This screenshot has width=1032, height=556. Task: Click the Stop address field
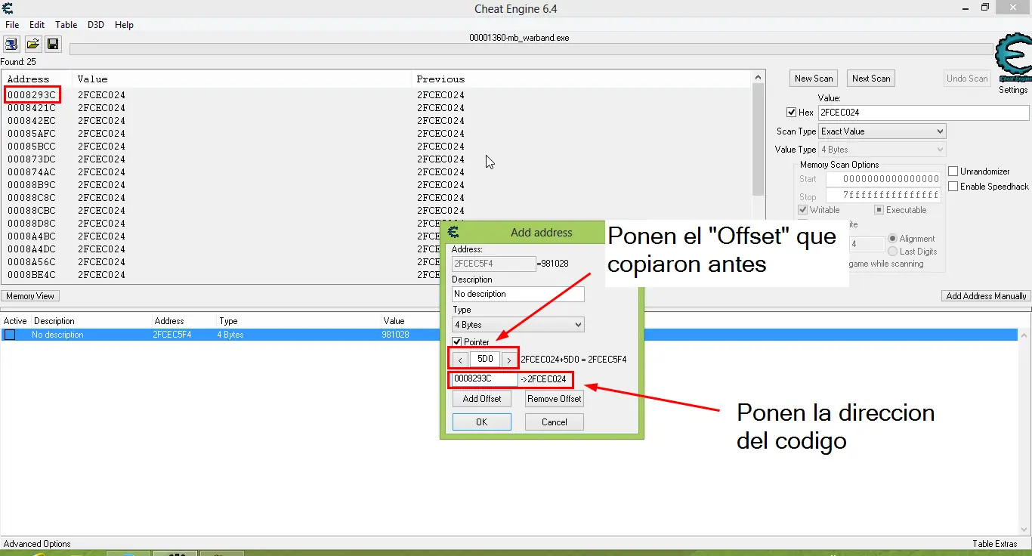(x=882, y=195)
